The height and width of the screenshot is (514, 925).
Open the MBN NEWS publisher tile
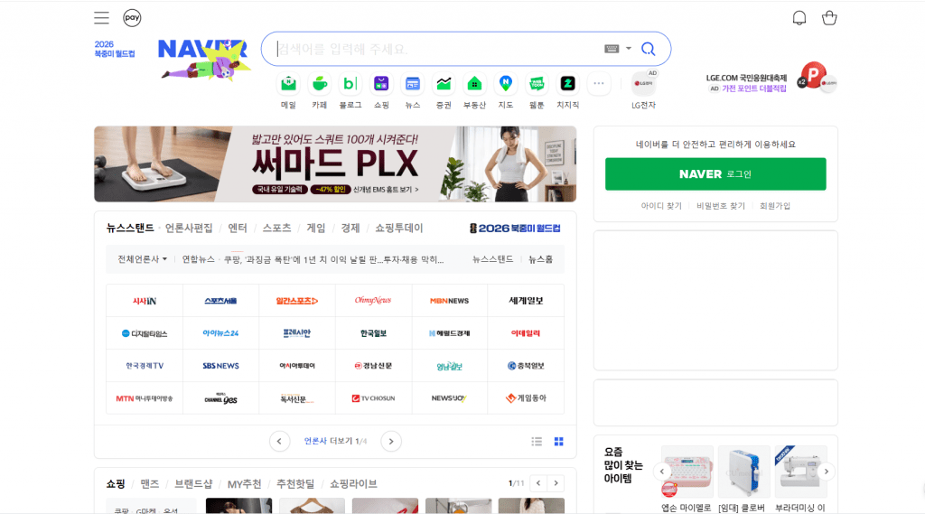pos(450,301)
